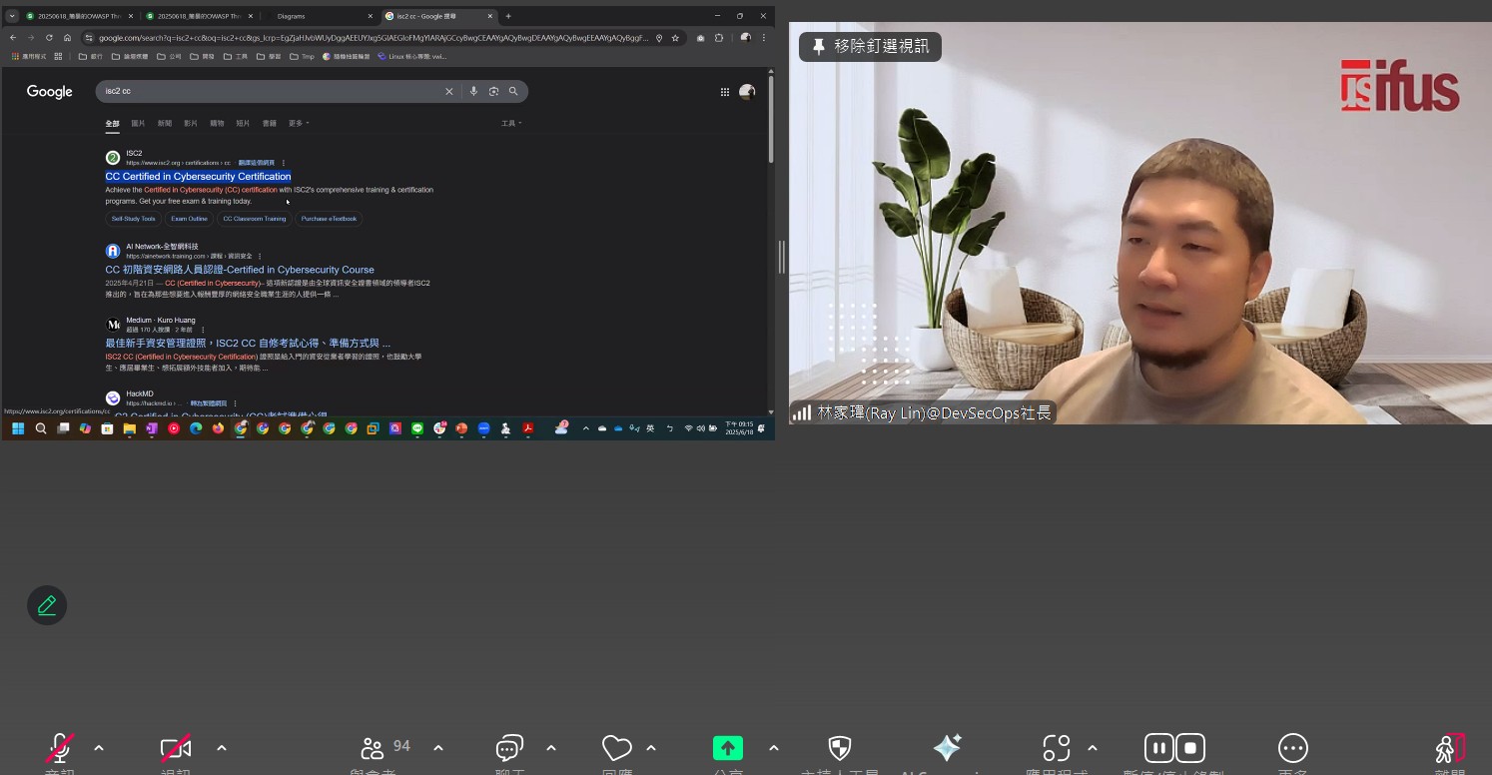
Task: Turn on the video camera
Action: click(x=176, y=748)
